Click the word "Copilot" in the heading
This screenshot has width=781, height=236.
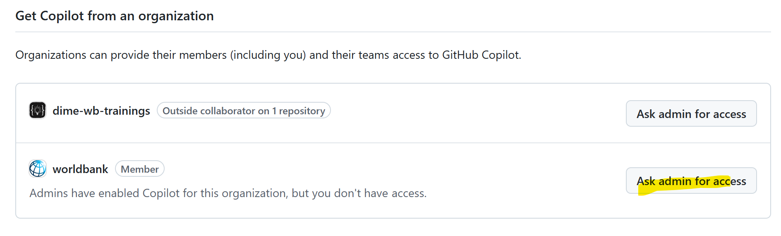pyautogui.click(x=62, y=16)
